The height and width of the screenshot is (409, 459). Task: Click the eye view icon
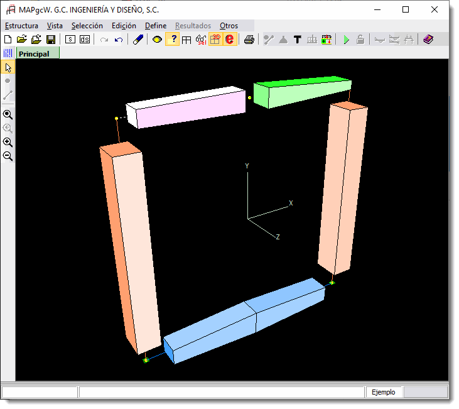pyautogui.click(x=157, y=39)
